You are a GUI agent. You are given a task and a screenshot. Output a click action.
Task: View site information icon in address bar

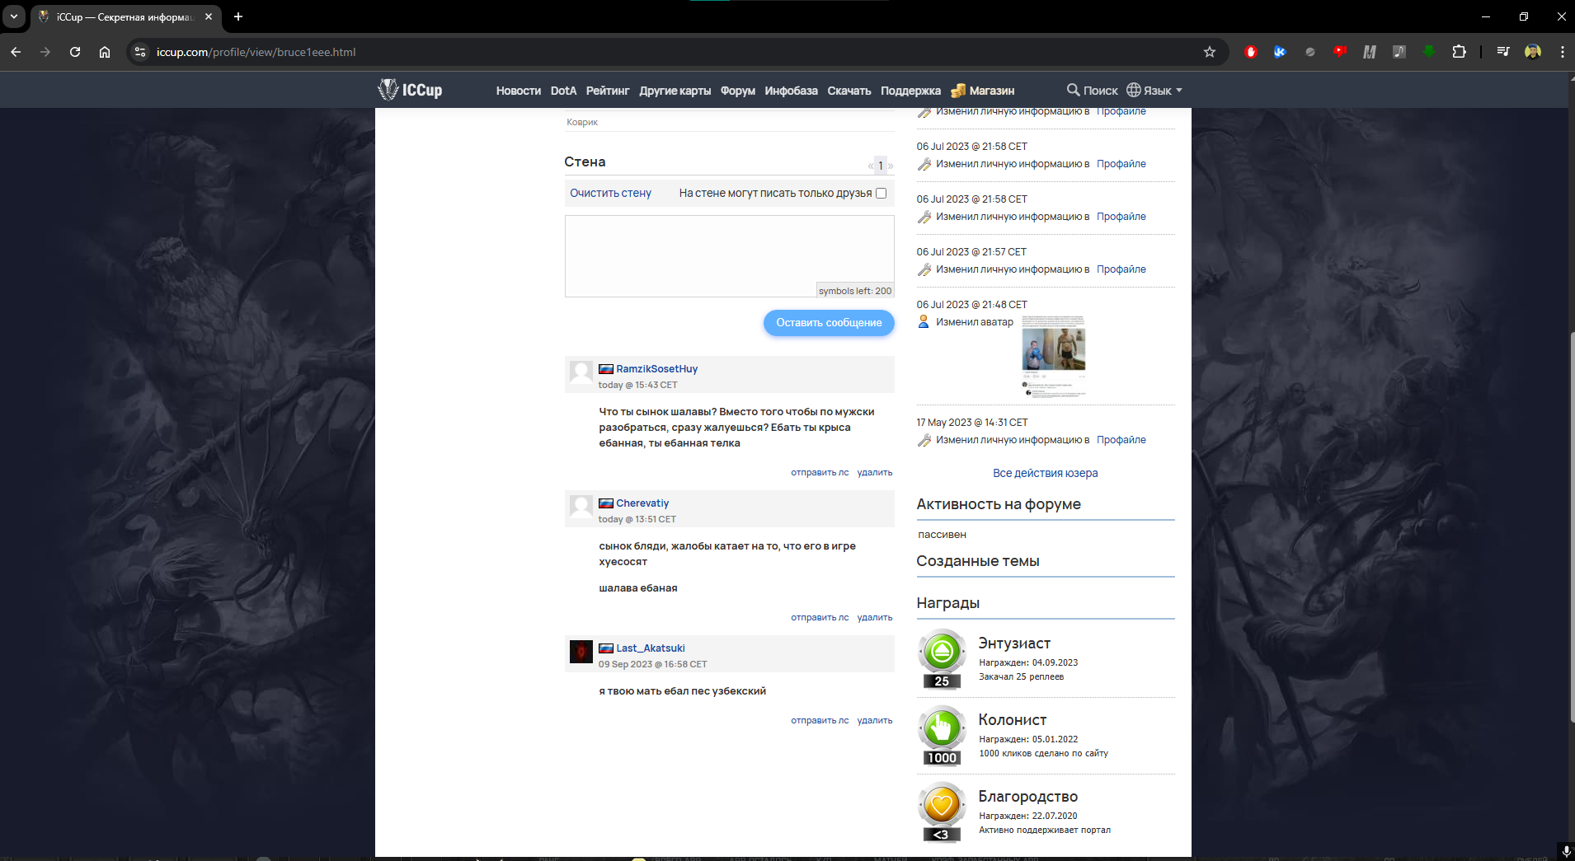[x=140, y=52]
